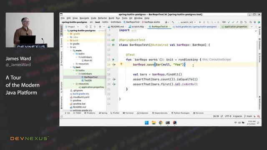Open the Git menu
Image resolution: width=267 pixels, height=150 pixels.
(131, 18)
